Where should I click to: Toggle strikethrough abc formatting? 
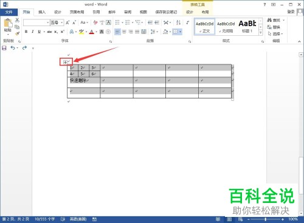(49, 32)
